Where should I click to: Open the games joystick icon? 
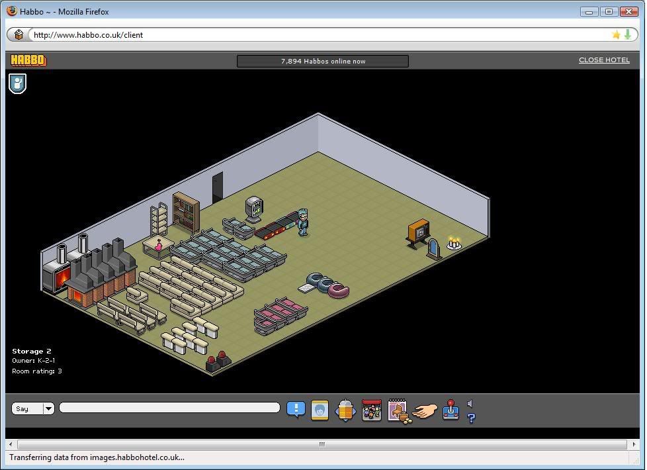tap(451, 410)
